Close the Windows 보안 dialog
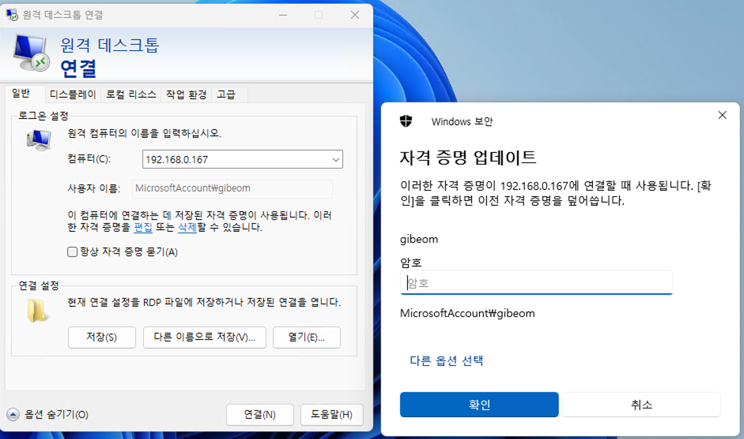Image resolution: width=744 pixels, height=439 pixels. [x=722, y=115]
